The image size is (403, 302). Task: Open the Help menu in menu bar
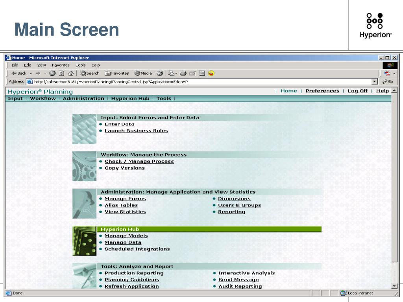[x=96, y=65]
